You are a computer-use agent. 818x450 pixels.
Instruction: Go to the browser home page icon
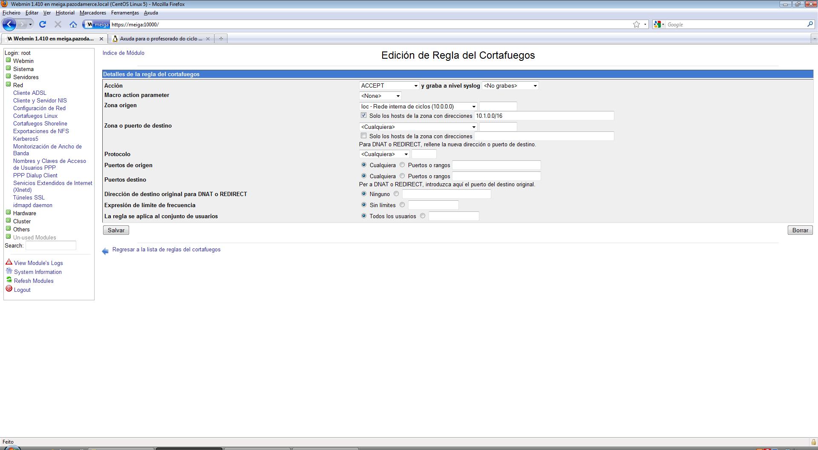pyautogui.click(x=73, y=24)
